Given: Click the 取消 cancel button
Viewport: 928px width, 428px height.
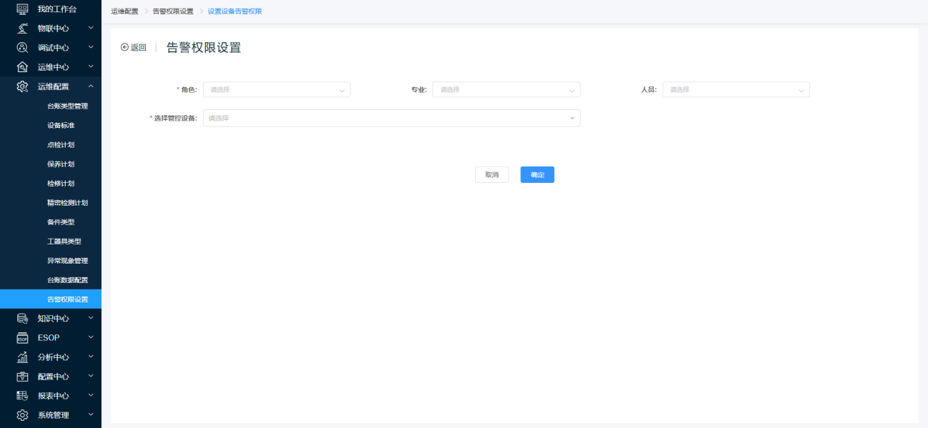Looking at the screenshot, I should (492, 175).
